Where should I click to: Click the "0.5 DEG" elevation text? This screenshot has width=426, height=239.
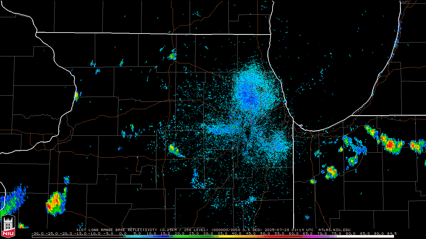pos(252,230)
